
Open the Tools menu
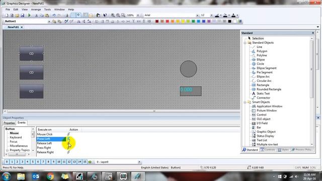coord(47,10)
